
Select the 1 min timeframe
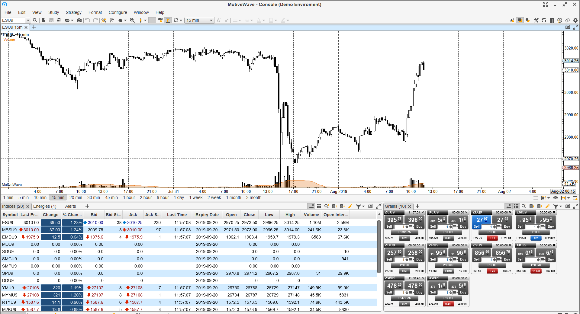point(8,197)
